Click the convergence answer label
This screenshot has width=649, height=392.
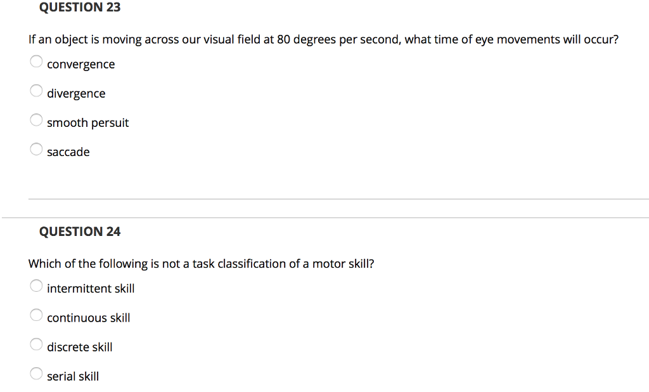click(x=80, y=64)
